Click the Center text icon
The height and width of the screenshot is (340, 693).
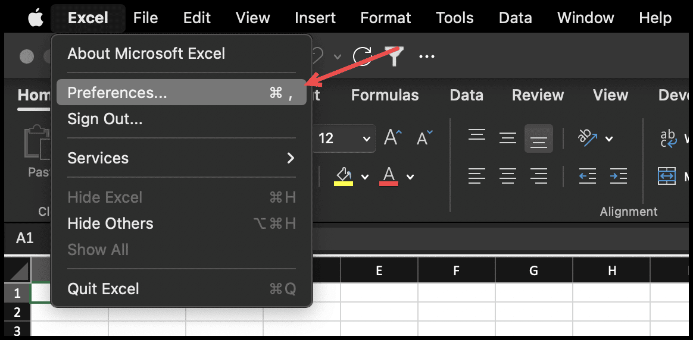[507, 177]
